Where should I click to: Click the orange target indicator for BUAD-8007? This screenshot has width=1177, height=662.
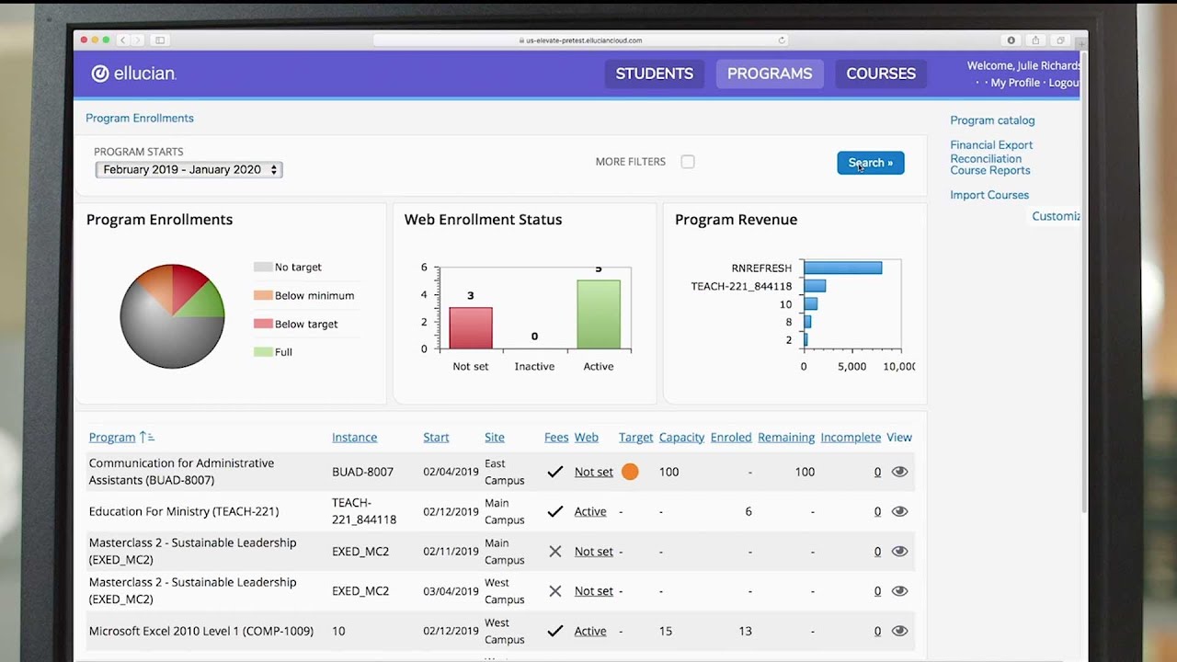pos(630,472)
